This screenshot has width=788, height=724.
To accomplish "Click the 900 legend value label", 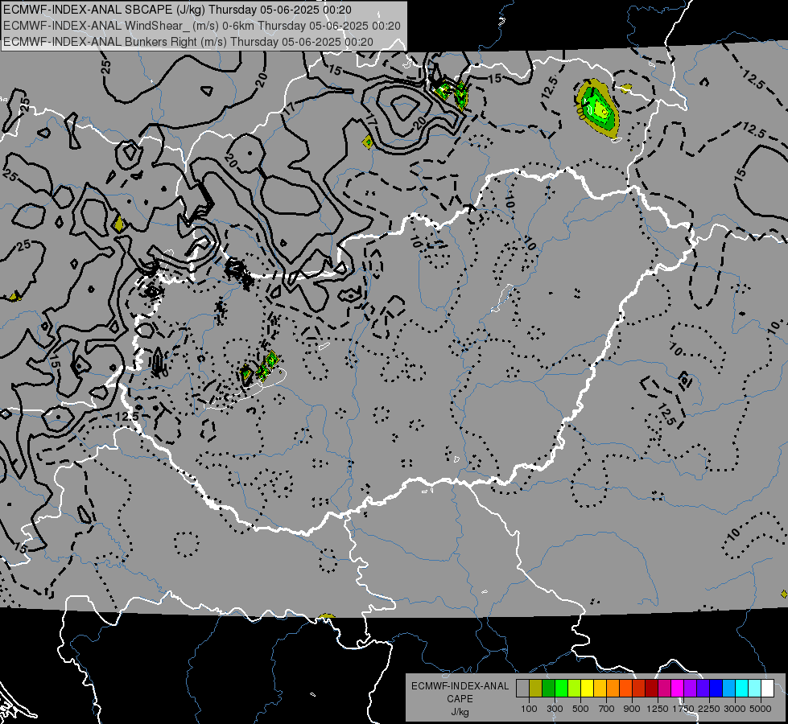I will pos(632,709).
